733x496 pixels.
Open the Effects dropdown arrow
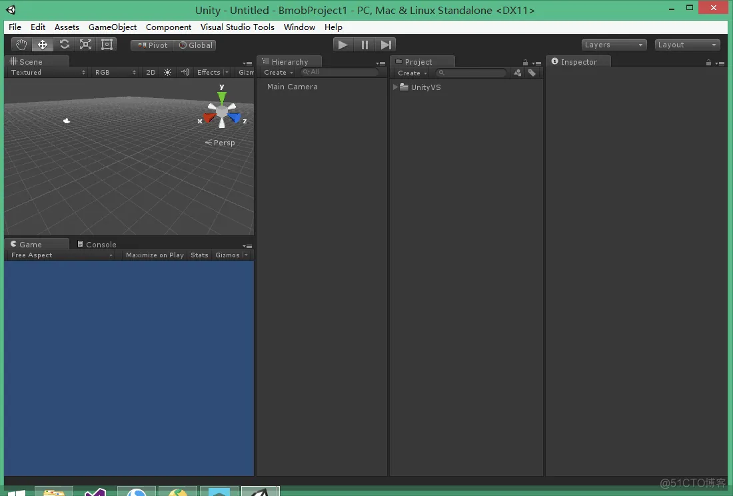pos(227,73)
